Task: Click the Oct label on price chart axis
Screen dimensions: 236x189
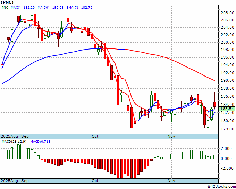Action: (x=95, y=136)
